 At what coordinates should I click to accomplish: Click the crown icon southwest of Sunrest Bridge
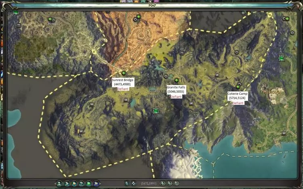pyautogui.click(x=92, y=105)
